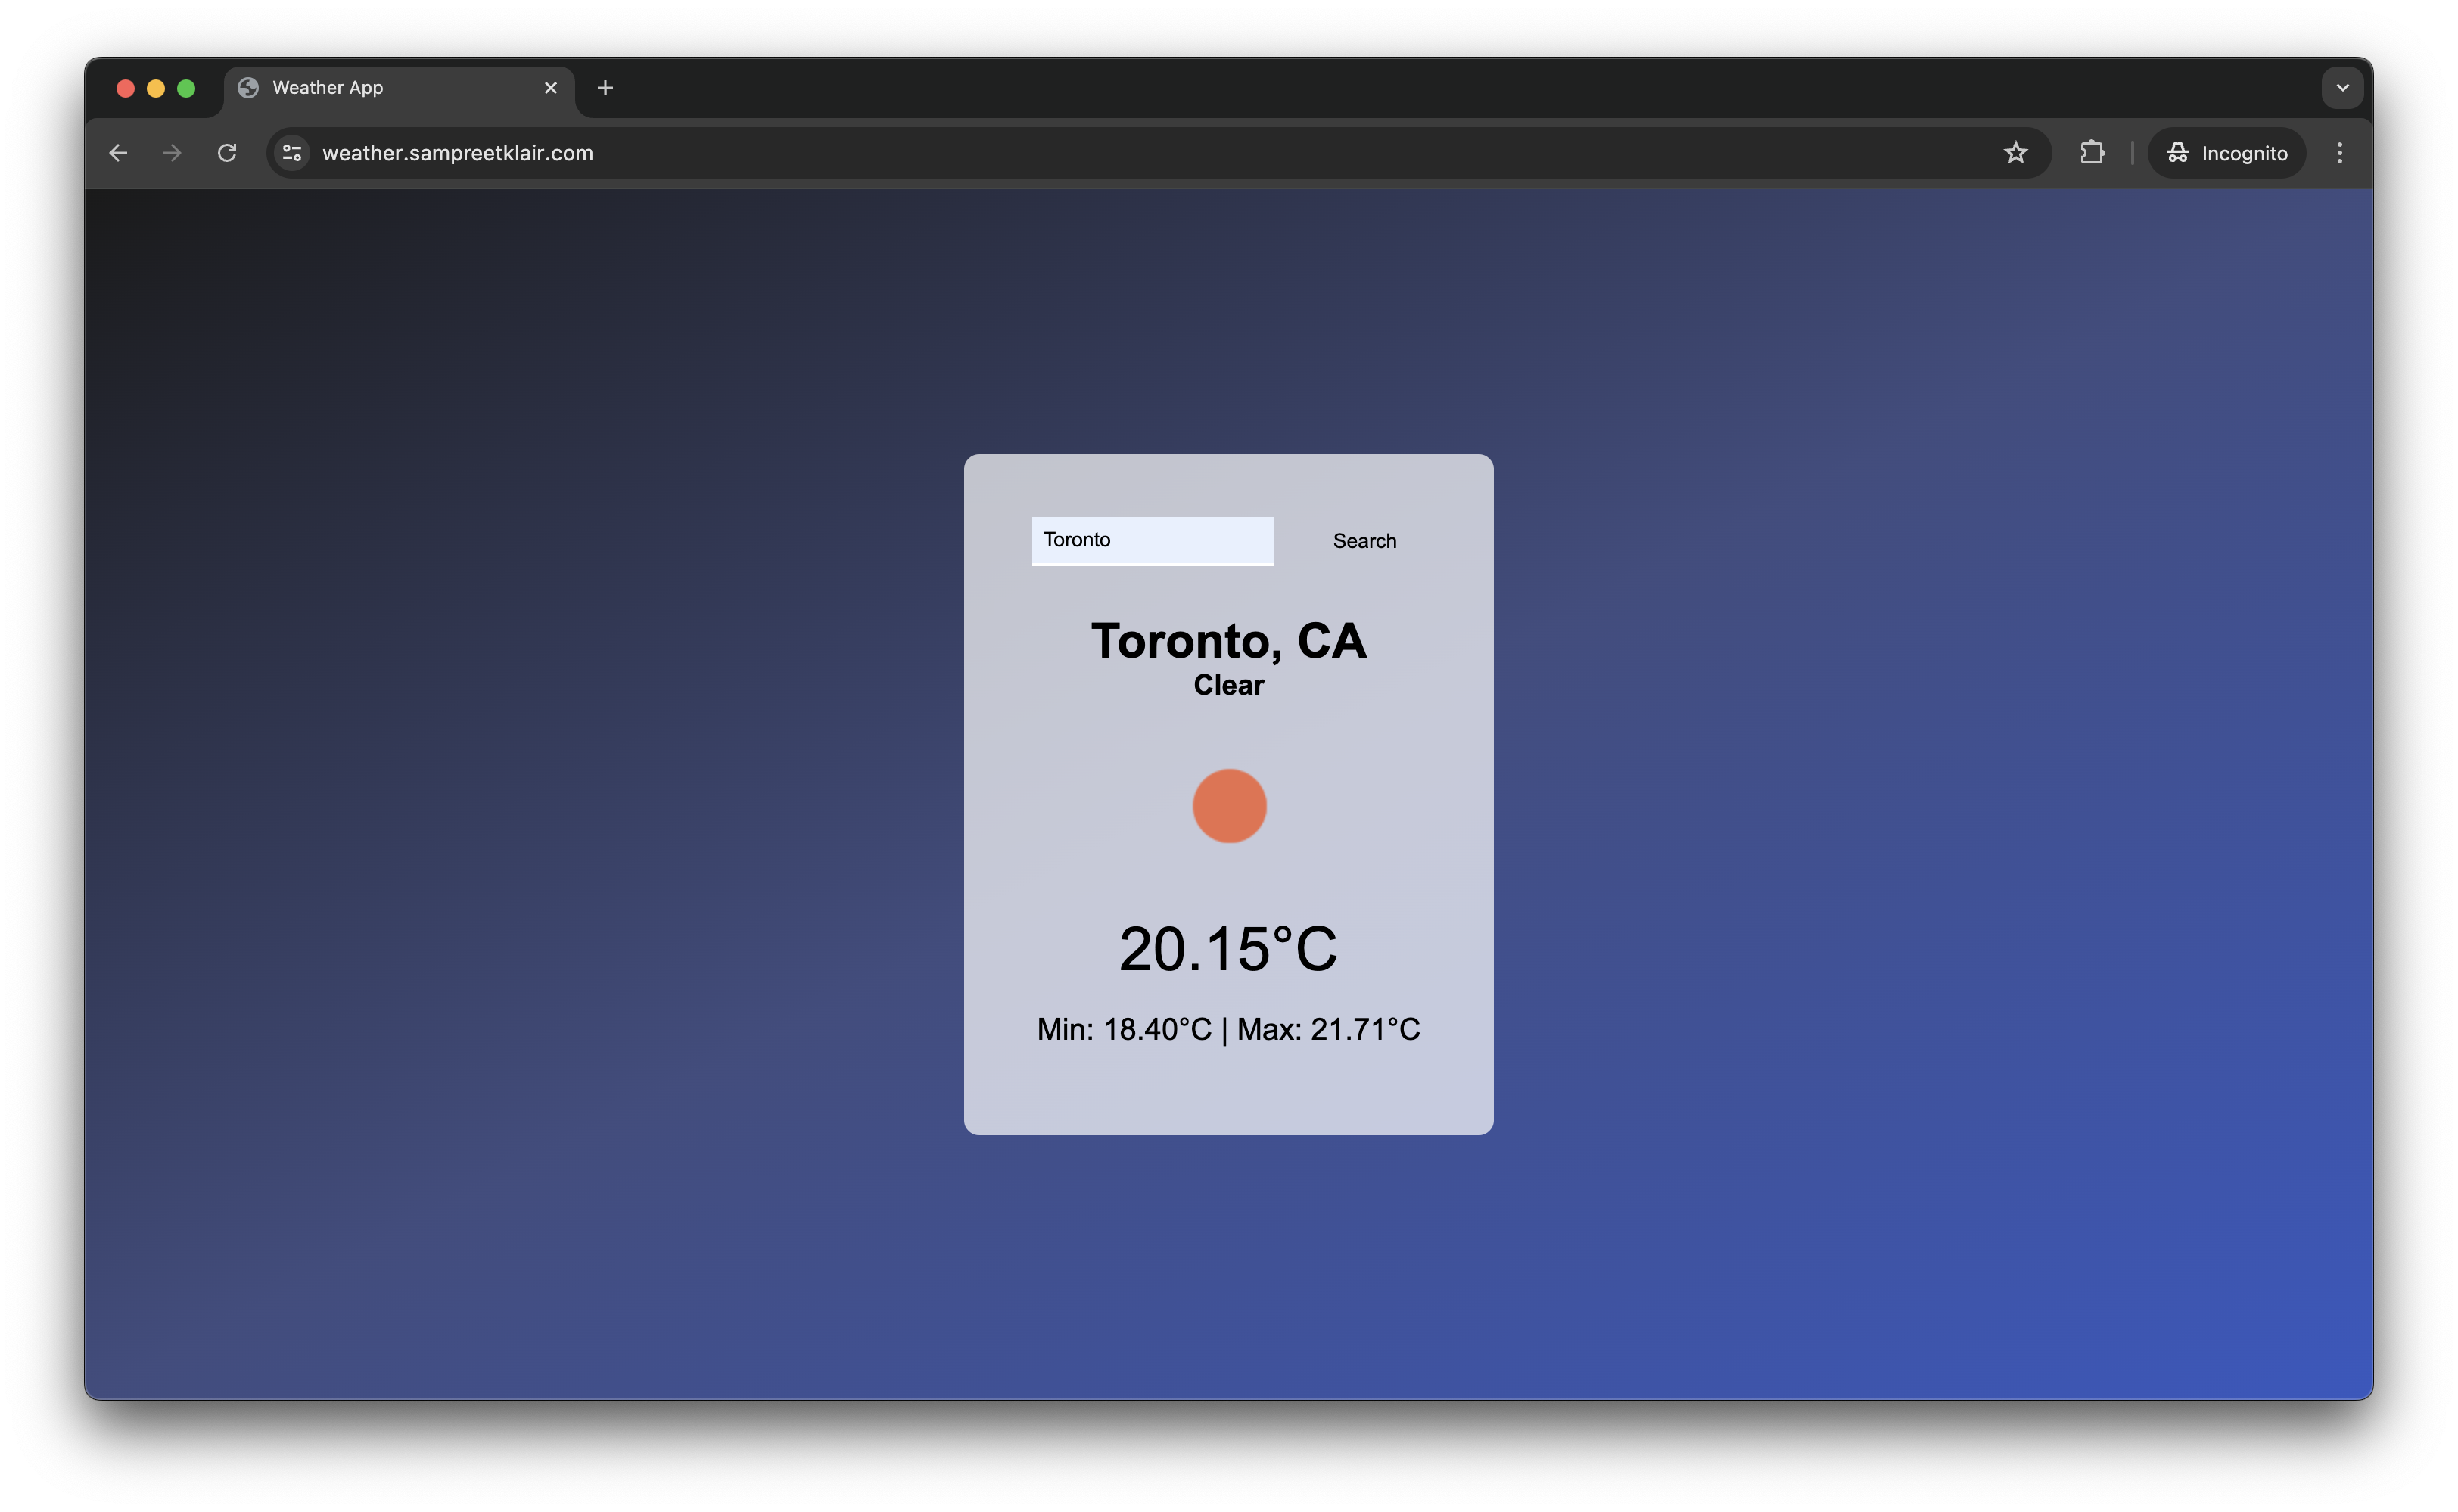The height and width of the screenshot is (1512, 2458).
Task: Reload the weather page
Action: coord(227,153)
